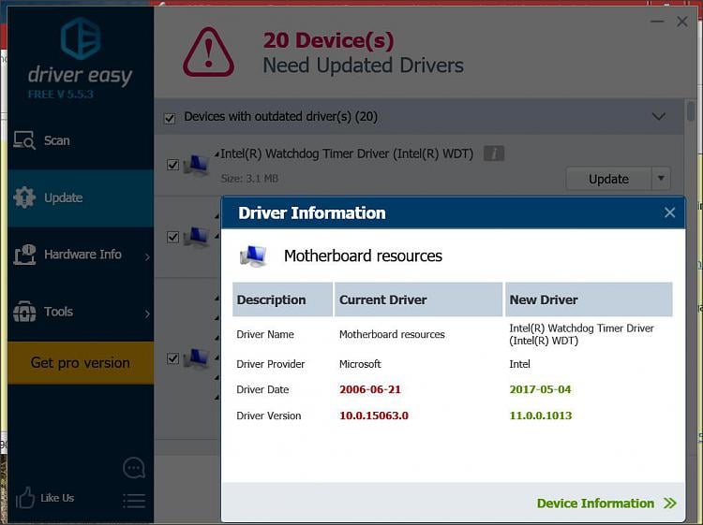Toggle the Devices with outdated drivers checkbox

[170, 118]
